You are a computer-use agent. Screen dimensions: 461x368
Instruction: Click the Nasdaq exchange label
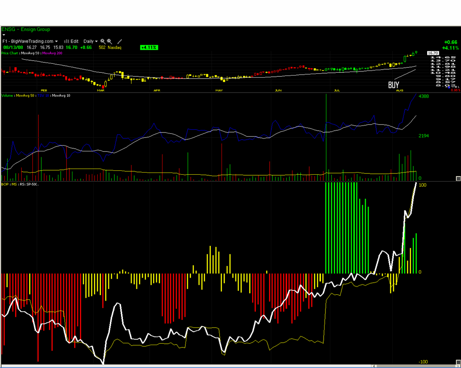(x=114, y=47)
